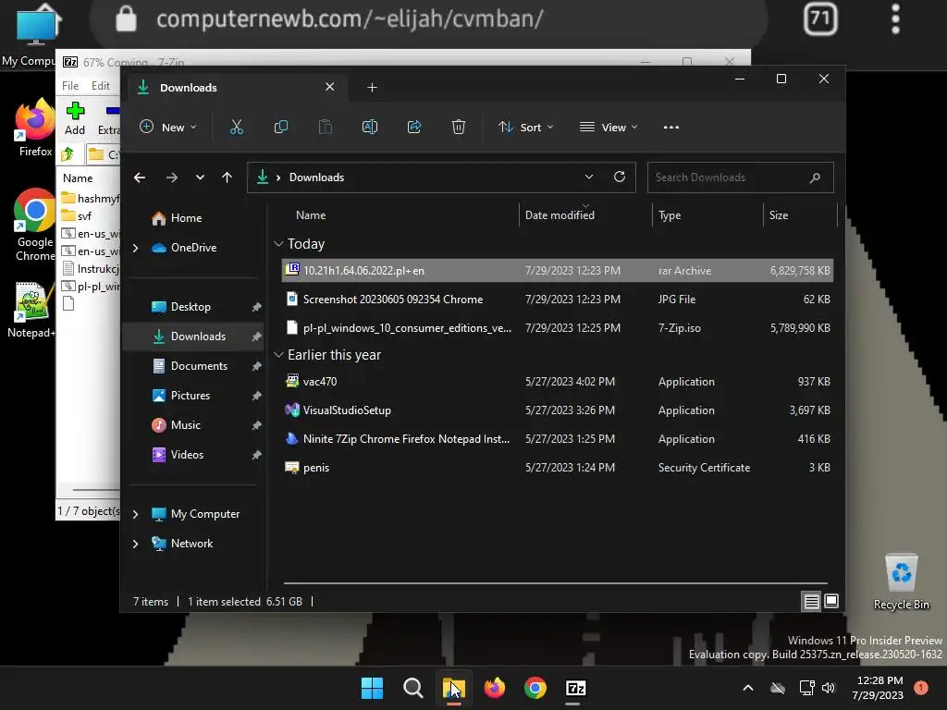Click the Cut scissors icon in Explorer toolbar
This screenshot has height=710, width=947.
236,127
